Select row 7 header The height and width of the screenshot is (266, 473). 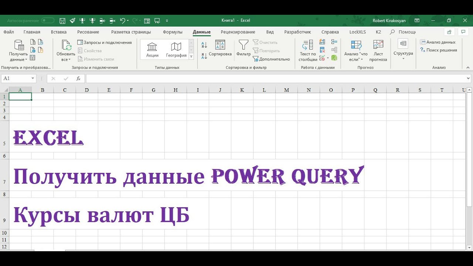pos(4,175)
